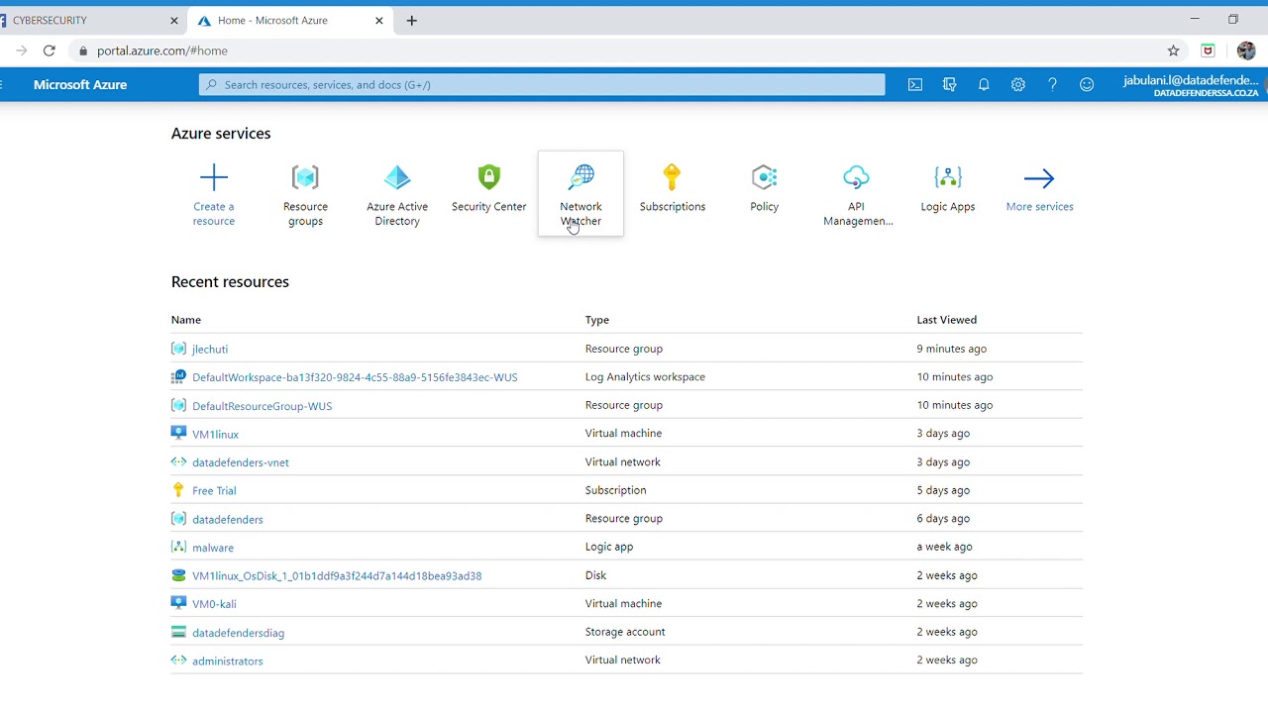The height and width of the screenshot is (713, 1268).
Task: Open Feedback smiley icon
Action: point(1087,85)
